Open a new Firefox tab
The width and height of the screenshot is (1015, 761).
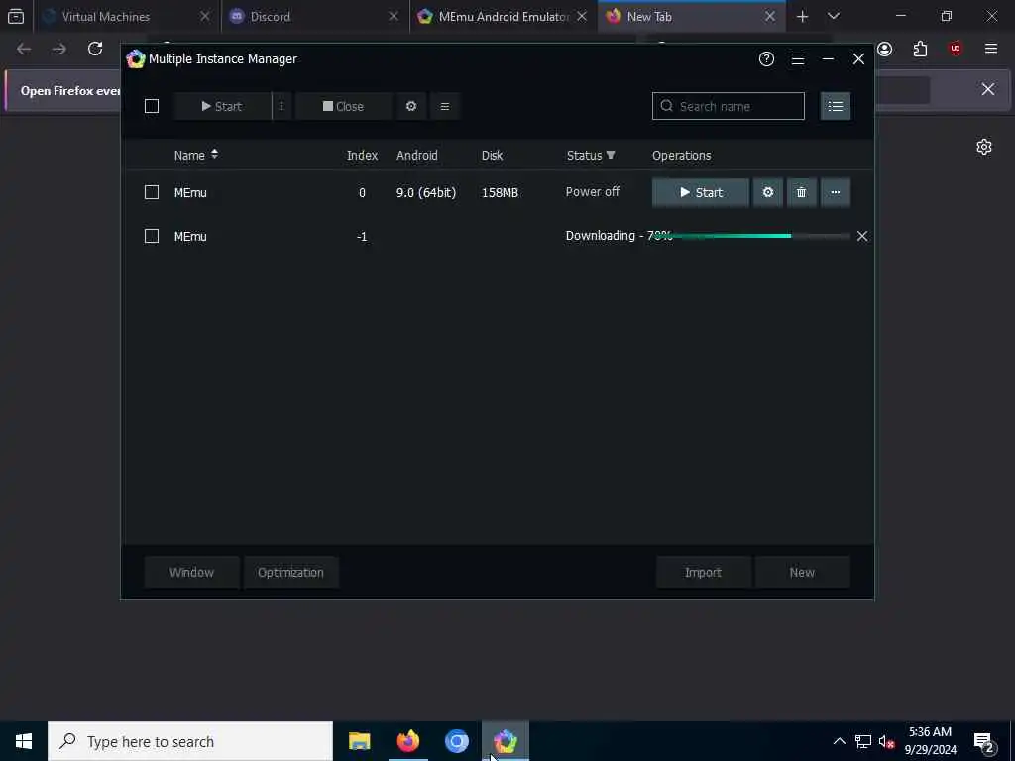pos(802,16)
